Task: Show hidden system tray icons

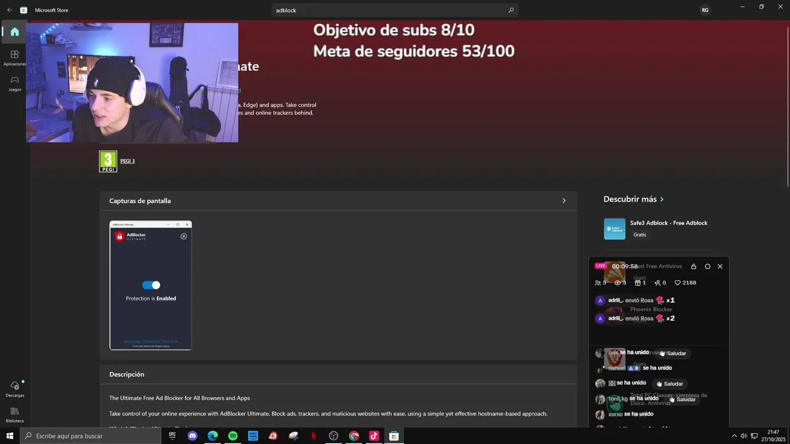Action: [734, 436]
